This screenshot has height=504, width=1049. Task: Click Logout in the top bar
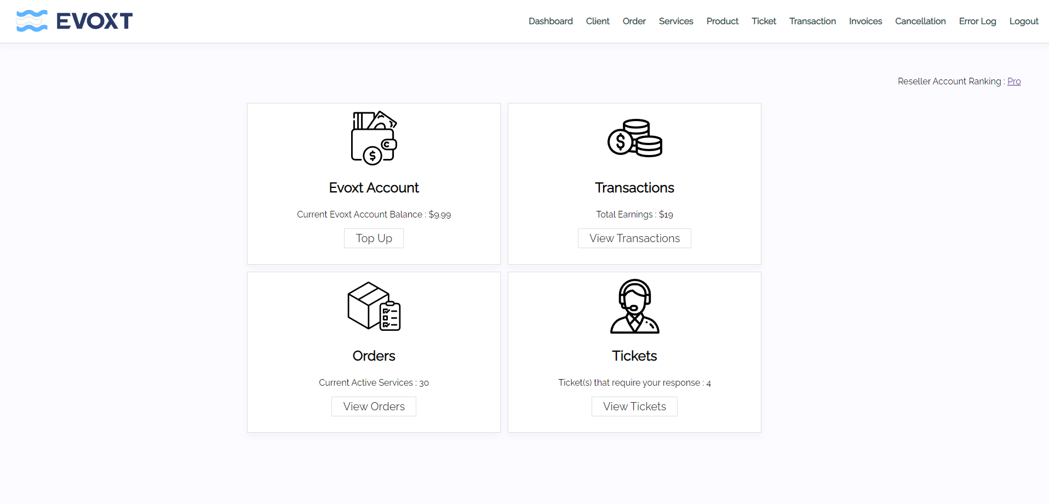[x=1024, y=21]
